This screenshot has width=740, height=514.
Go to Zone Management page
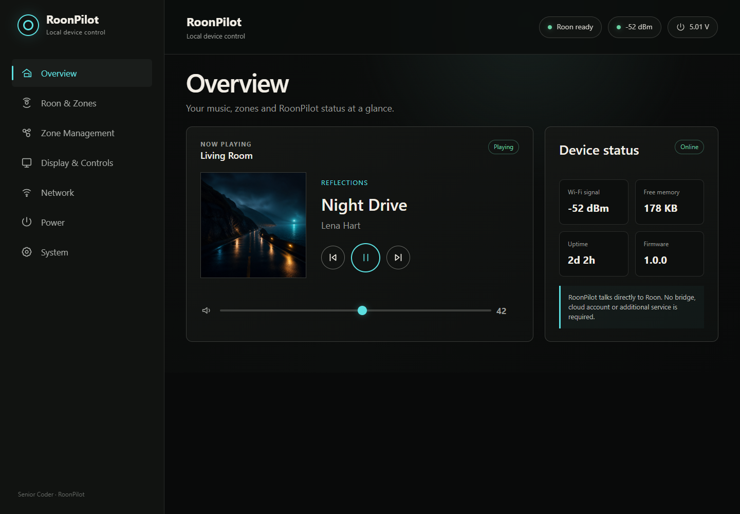point(82,133)
